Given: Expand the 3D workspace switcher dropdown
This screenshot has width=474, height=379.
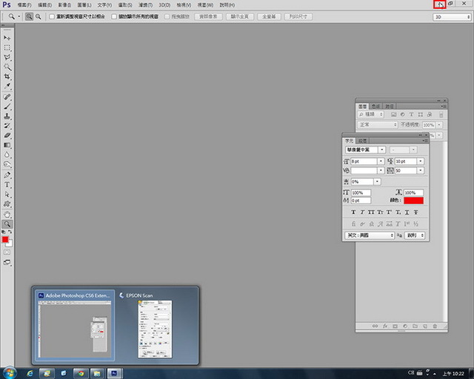Looking at the screenshot, I should click(x=450, y=16).
